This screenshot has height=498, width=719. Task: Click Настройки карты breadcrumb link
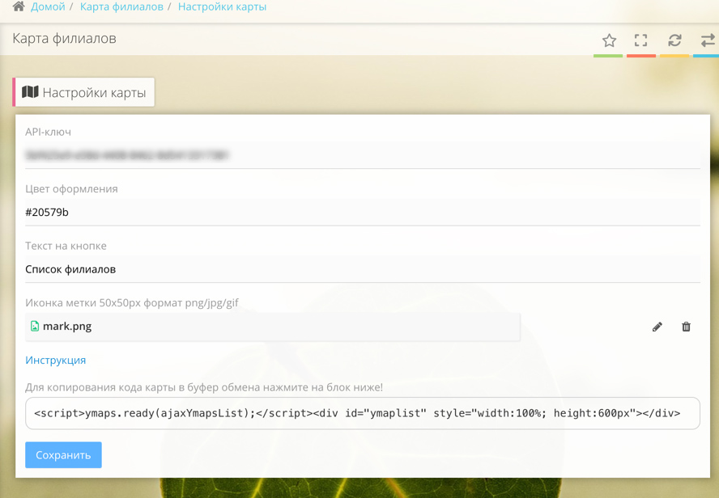pyautogui.click(x=222, y=6)
